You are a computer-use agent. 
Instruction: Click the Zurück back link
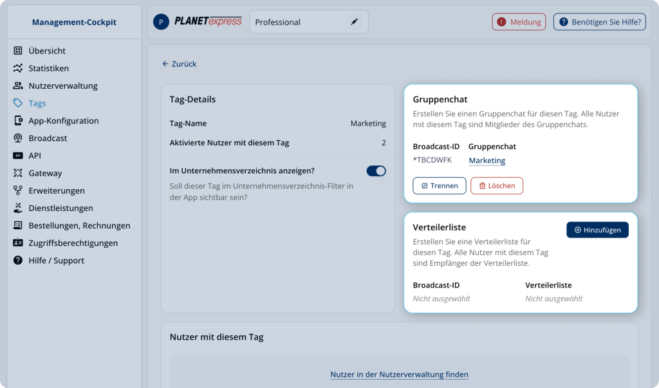[180, 64]
